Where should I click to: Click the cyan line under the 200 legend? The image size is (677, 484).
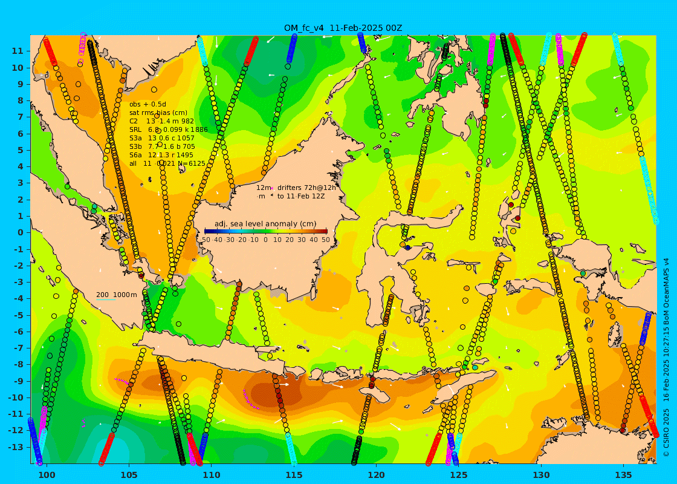click(x=106, y=299)
